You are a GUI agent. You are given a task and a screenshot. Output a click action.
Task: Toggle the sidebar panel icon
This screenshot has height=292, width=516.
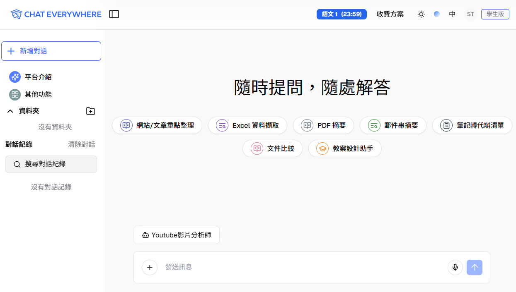click(x=114, y=14)
